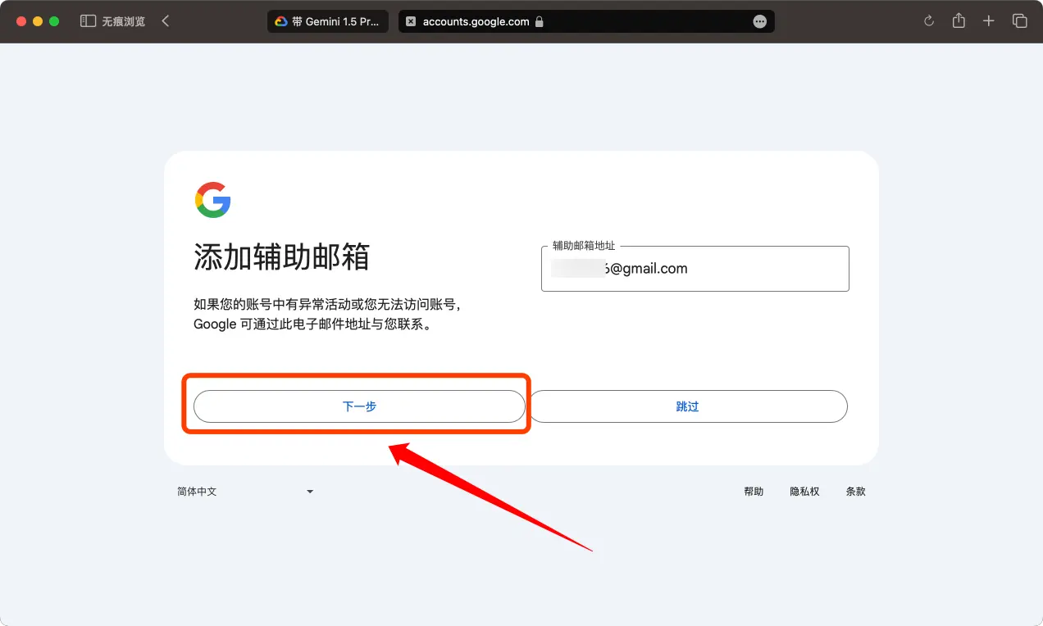The image size is (1043, 626).
Task: Select the accounts.google.com tab
Action: point(586,22)
